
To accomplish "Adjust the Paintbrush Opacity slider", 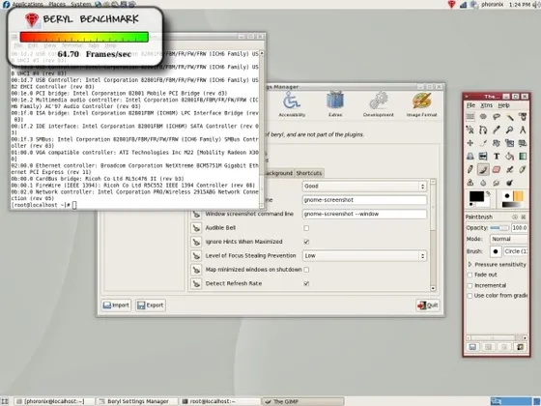I will click(x=499, y=228).
